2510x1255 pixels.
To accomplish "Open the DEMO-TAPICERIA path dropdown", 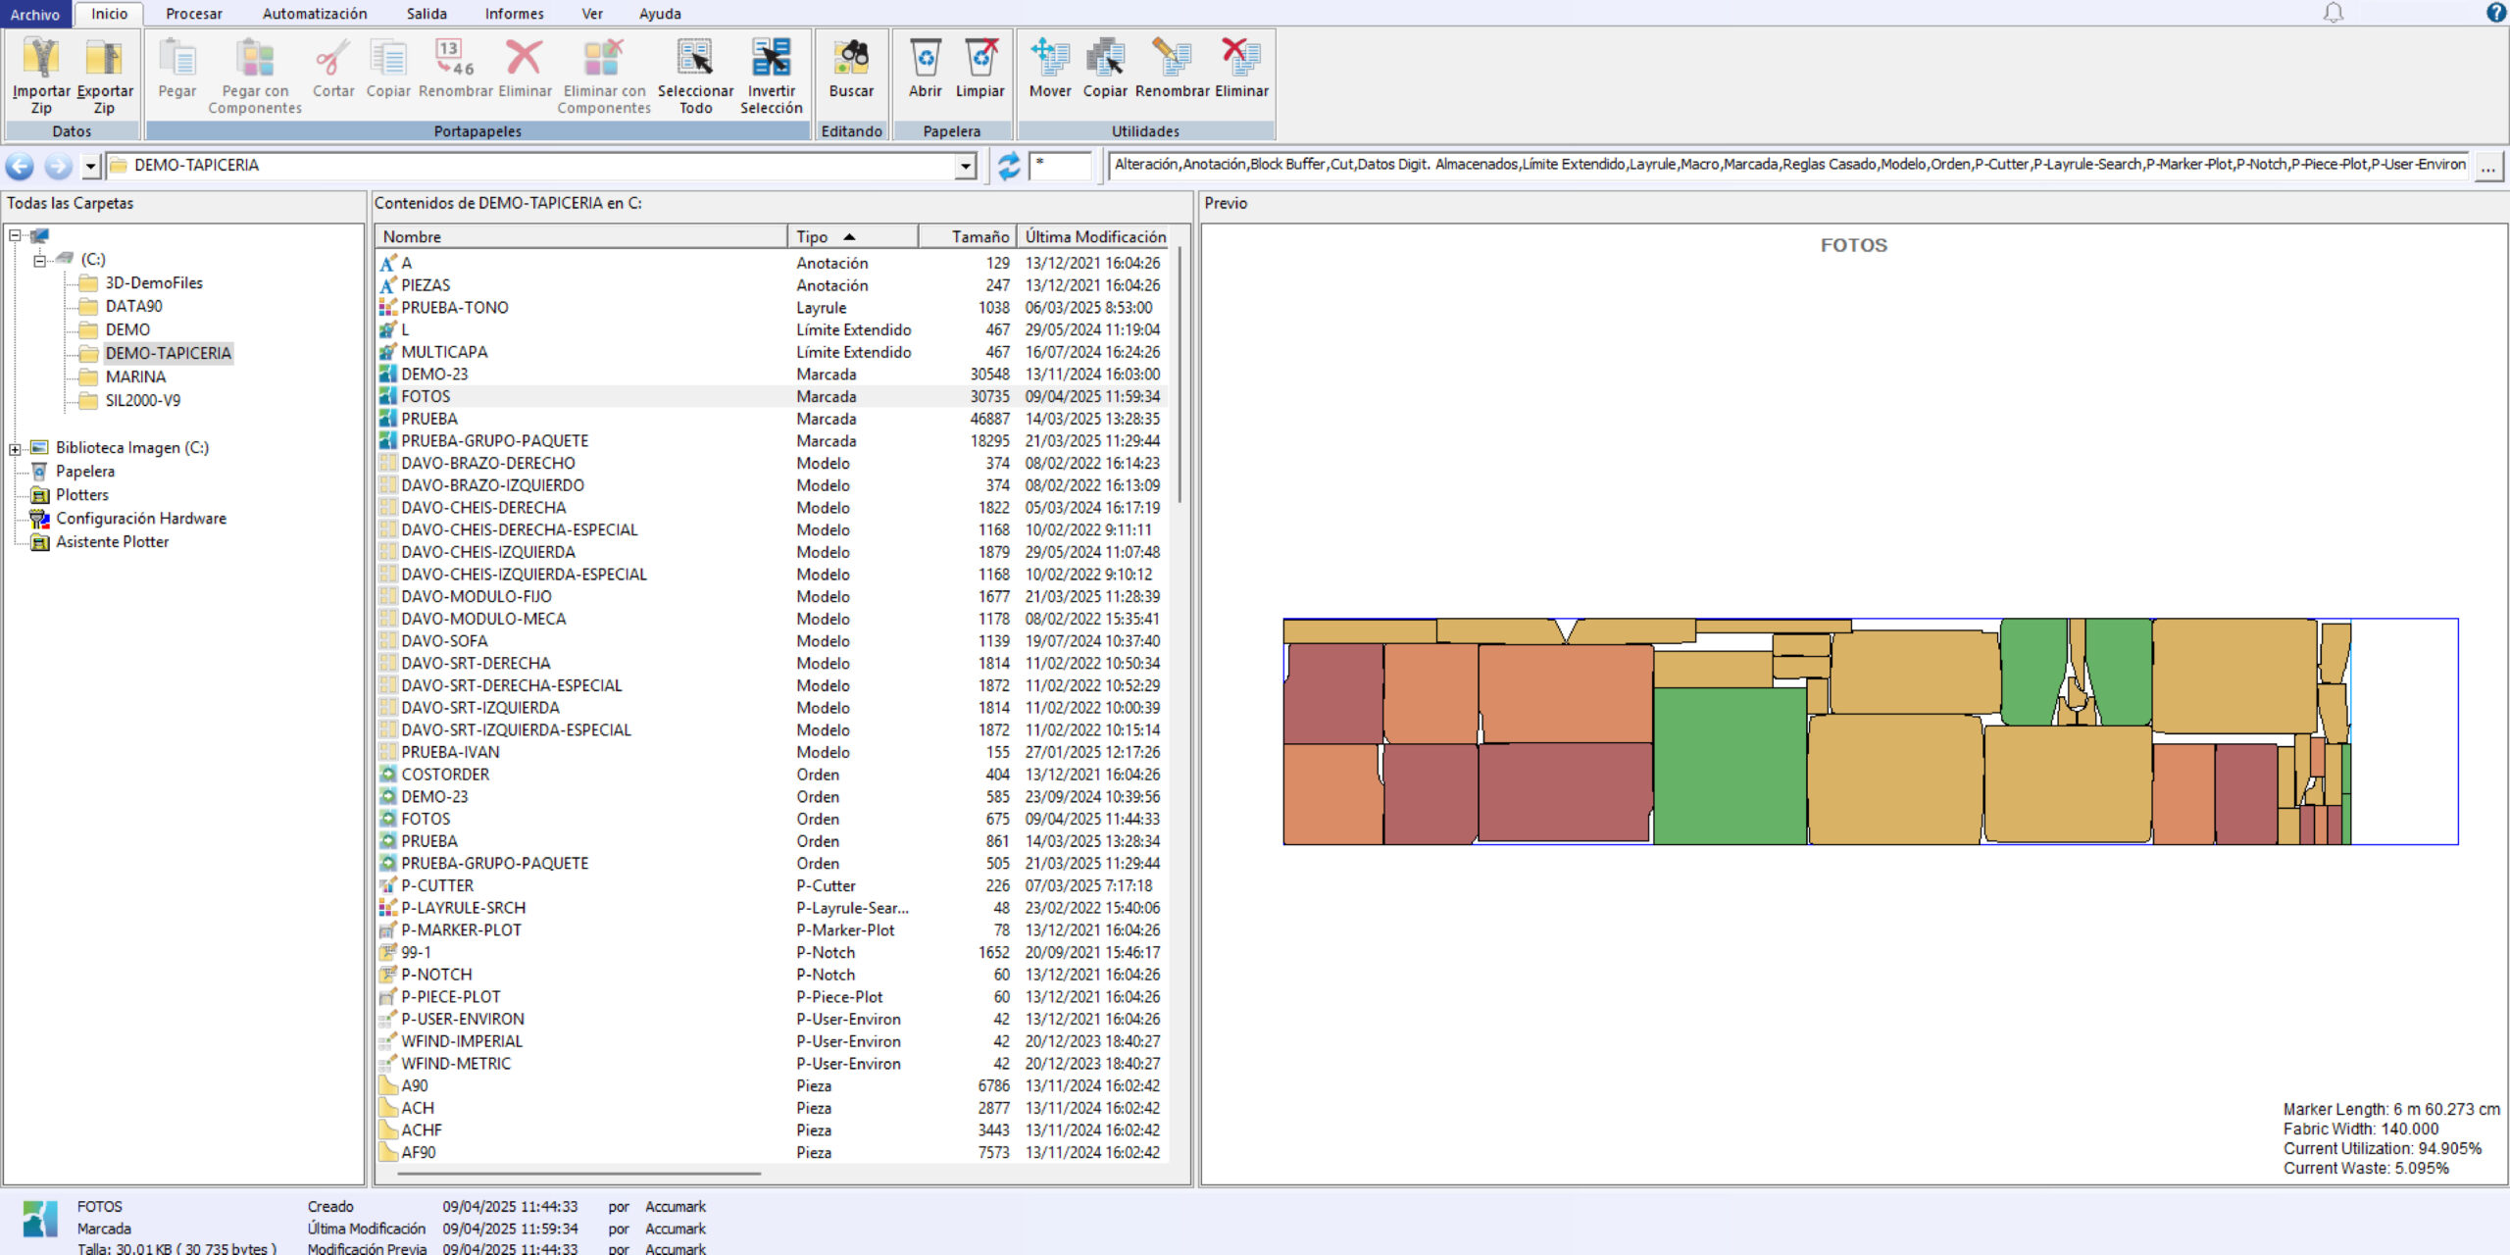I will tap(966, 166).
